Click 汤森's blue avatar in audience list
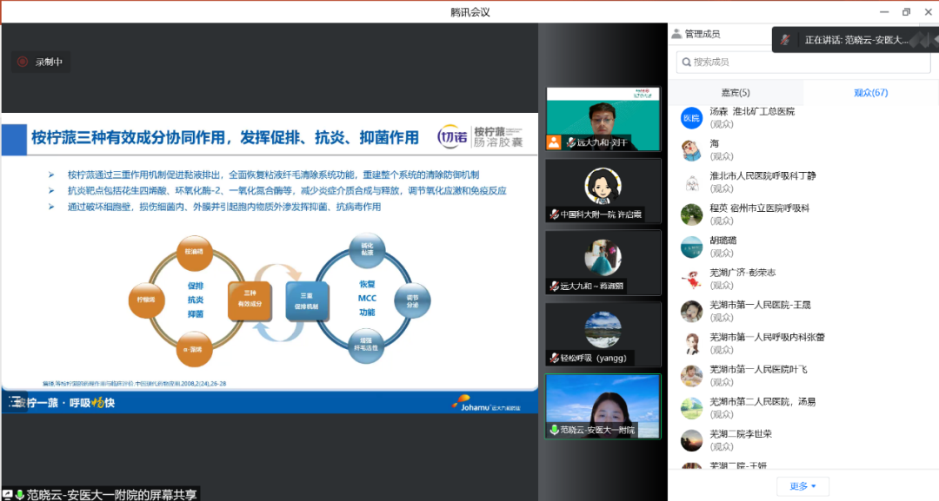939x501 pixels. pos(691,118)
